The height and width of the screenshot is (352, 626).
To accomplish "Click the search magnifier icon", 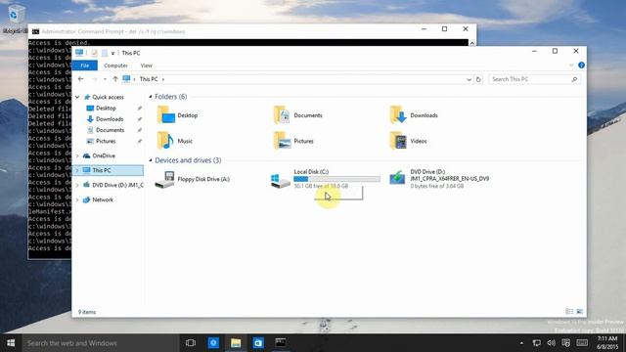I will coord(574,79).
